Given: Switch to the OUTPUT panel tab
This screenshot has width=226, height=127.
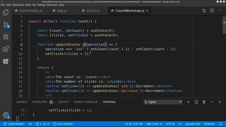Looking at the screenshot, I should [x=64, y=102].
